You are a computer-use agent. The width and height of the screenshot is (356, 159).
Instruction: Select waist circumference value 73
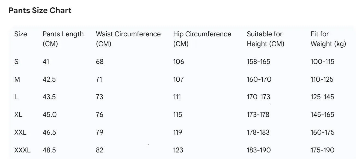tap(99, 97)
